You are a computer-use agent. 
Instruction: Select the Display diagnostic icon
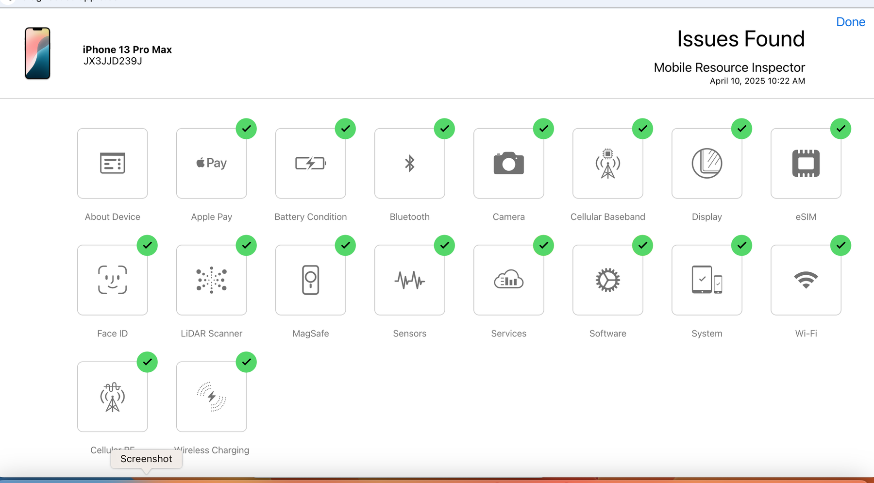[x=706, y=163]
